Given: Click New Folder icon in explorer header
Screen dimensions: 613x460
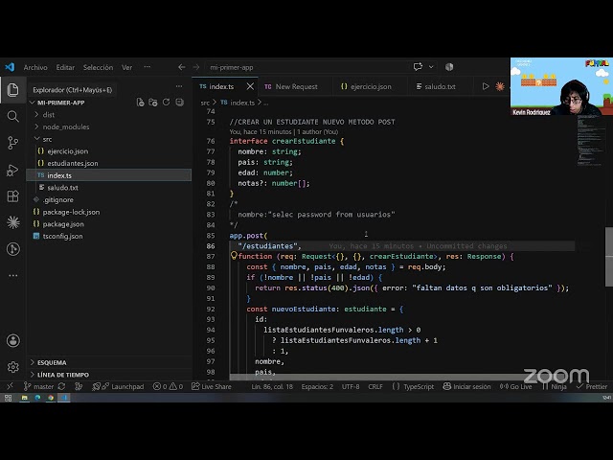Looking at the screenshot, I should tap(153, 103).
